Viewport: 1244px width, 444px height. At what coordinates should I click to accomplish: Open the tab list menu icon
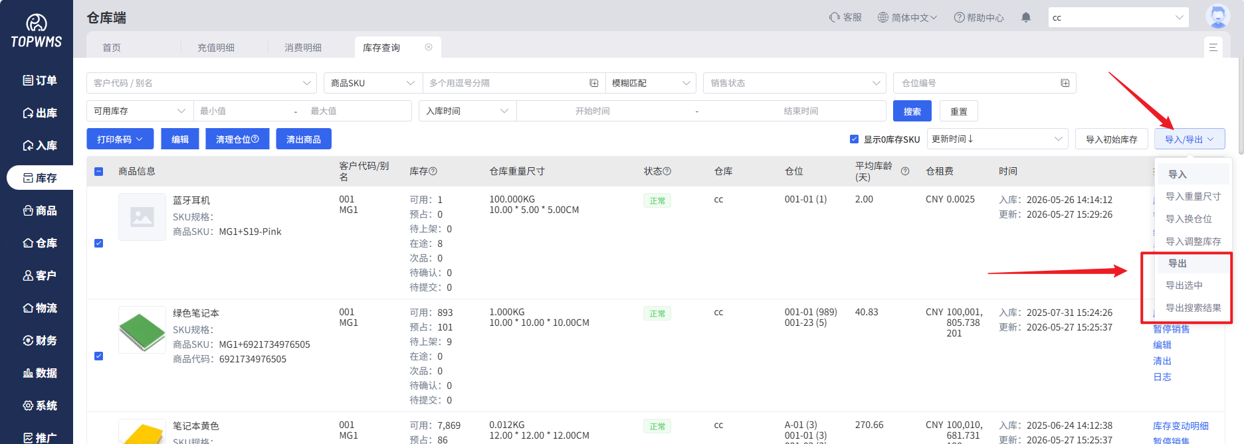[1213, 47]
